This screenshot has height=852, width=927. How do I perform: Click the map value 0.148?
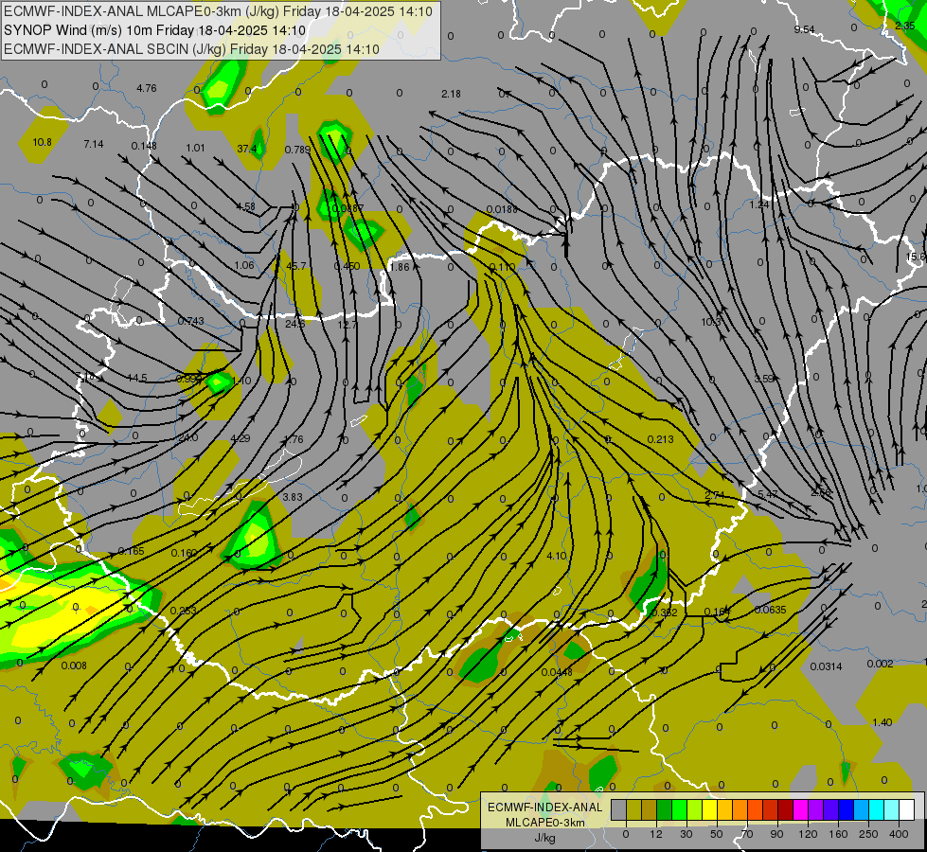pos(144,146)
